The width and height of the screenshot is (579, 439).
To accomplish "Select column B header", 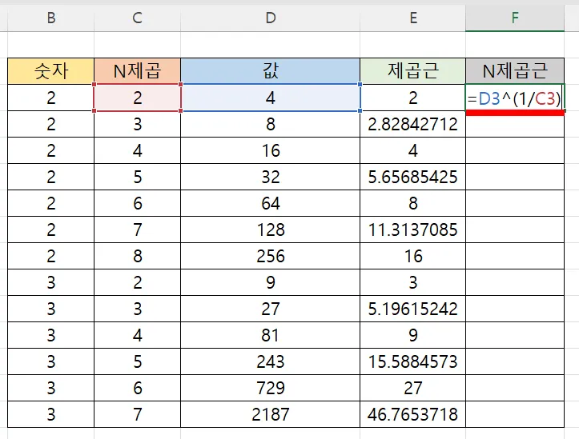I will click(x=51, y=18).
